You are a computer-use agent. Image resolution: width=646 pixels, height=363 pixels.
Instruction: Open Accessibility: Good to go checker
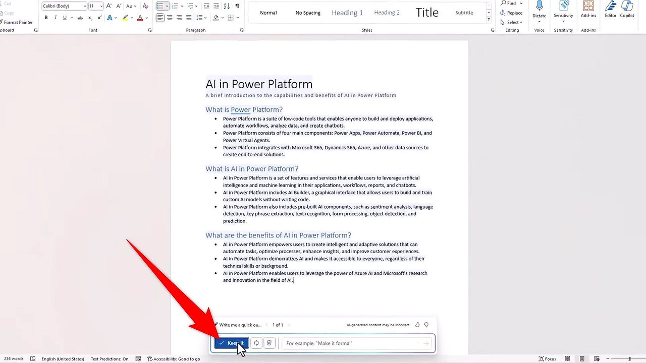[x=174, y=359]
